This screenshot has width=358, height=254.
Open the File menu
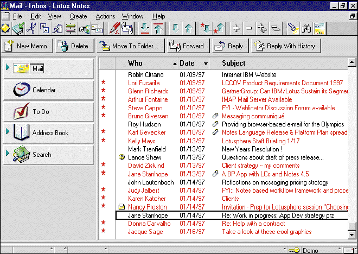pos(17,16)
